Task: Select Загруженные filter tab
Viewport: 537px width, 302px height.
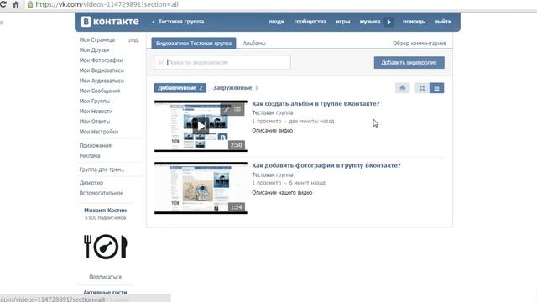Action: pyautogui.click(x=235, y=87)
